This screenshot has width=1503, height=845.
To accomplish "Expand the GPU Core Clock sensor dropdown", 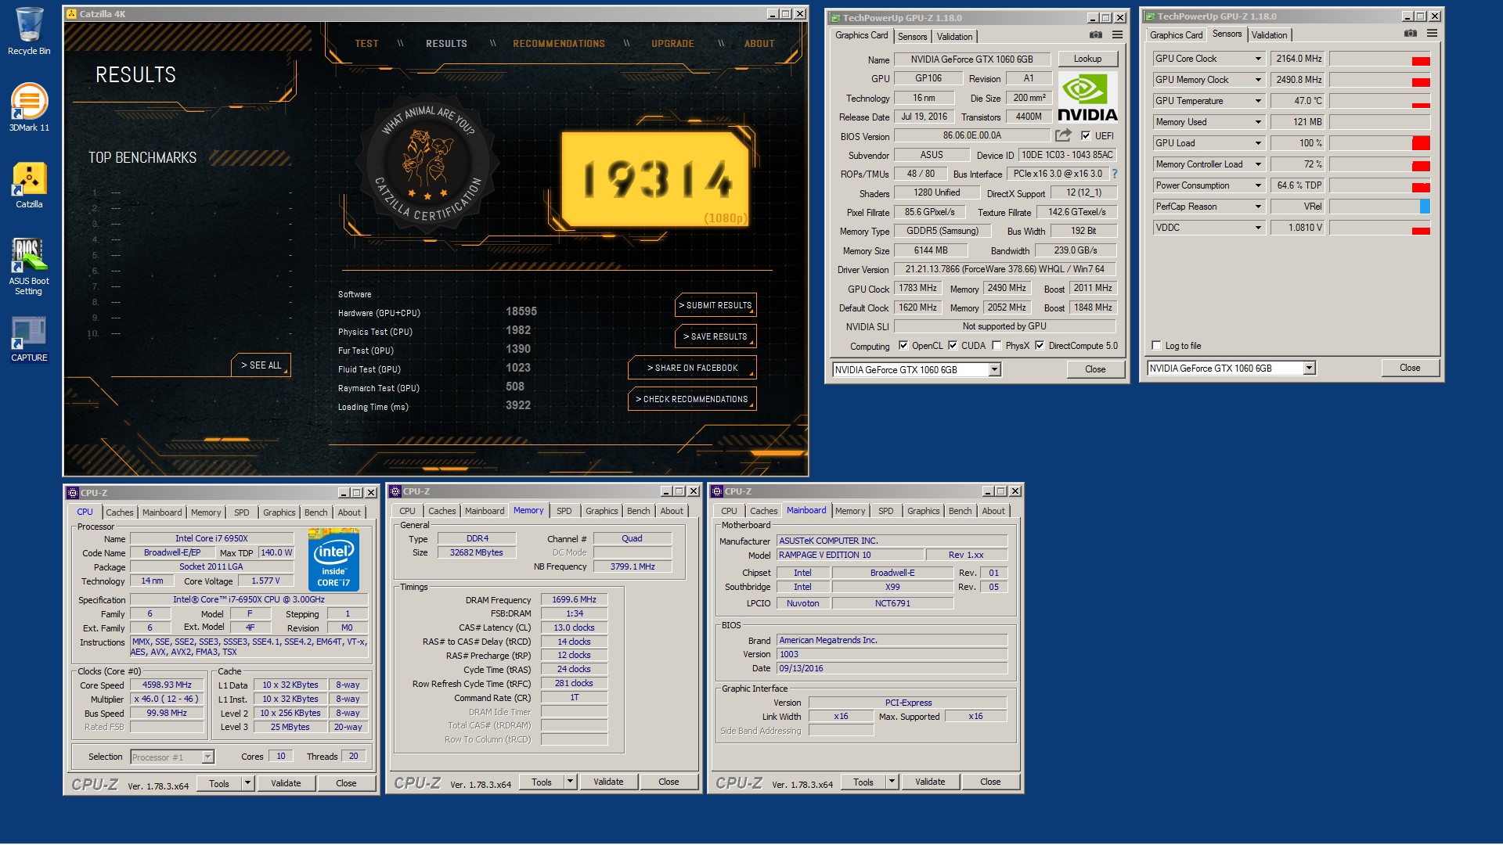I will click(x=1258, y=59).
